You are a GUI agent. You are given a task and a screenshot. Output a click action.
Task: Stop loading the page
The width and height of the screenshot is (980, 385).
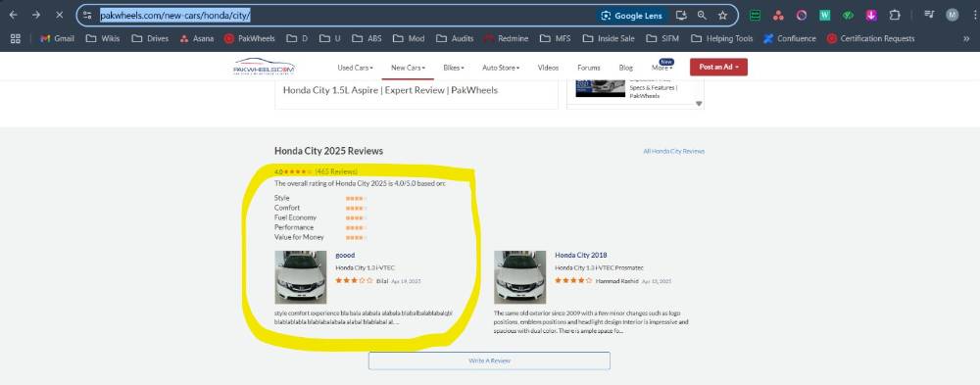(60, 15)
